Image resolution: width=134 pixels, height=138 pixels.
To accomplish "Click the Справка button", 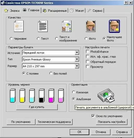I will pos(122,132).
